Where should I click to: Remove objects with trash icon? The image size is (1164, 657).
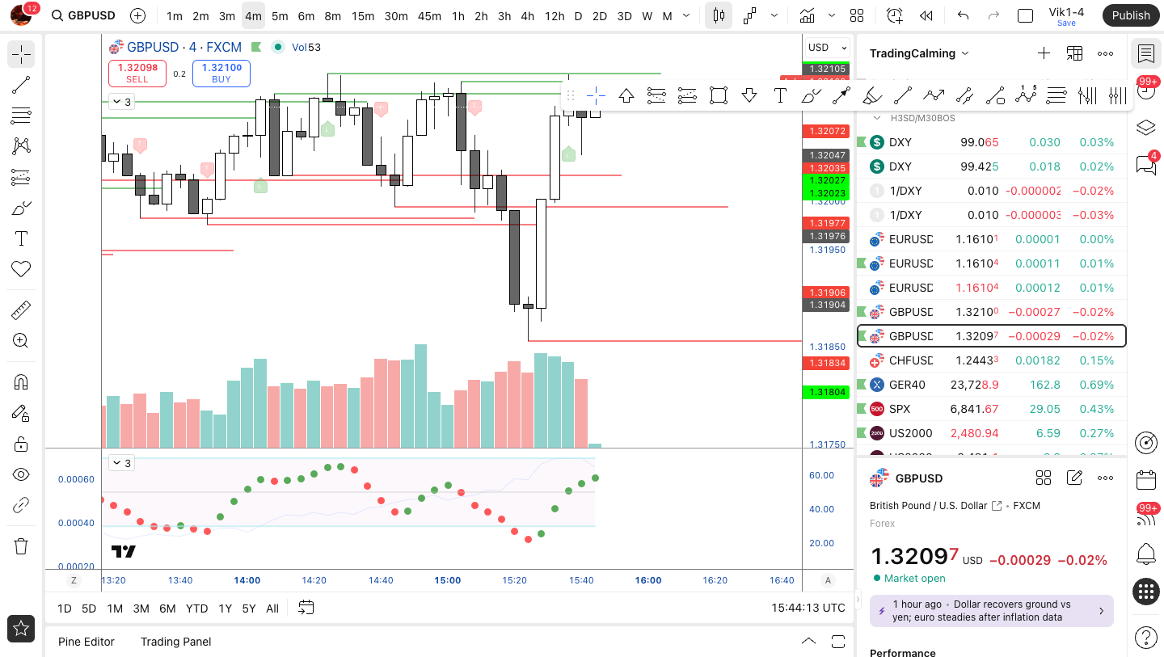(21, 546)
